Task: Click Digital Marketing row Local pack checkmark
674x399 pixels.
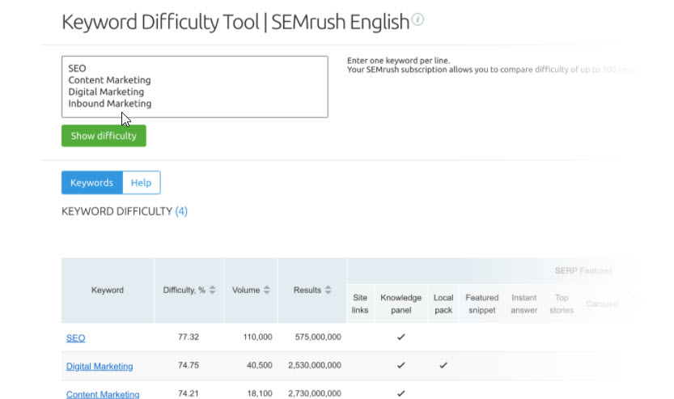Action: (443, 365)
